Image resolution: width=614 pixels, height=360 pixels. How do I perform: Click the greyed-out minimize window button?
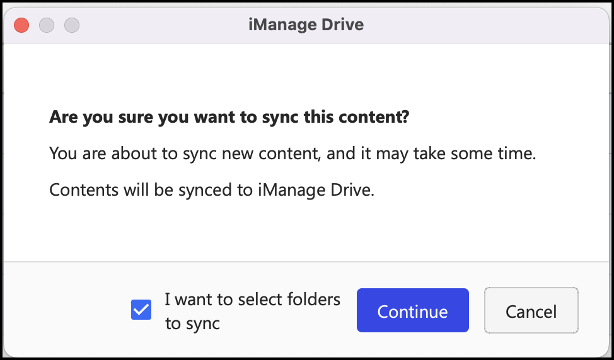tap(47, 25)
